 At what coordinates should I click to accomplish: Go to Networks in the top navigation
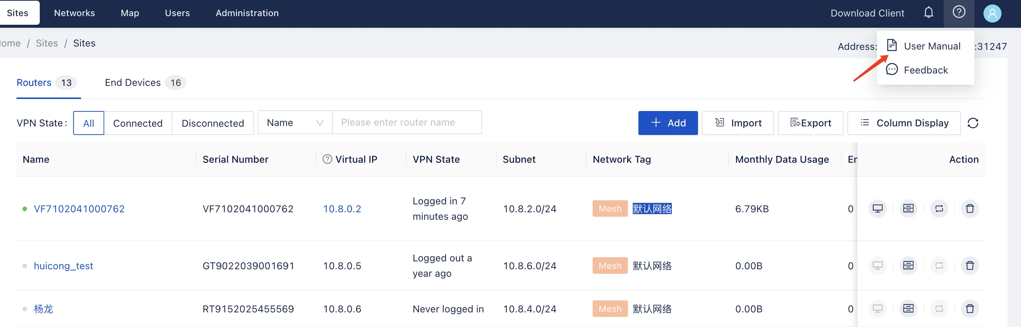pyautogui.click(x=75, y=13)
